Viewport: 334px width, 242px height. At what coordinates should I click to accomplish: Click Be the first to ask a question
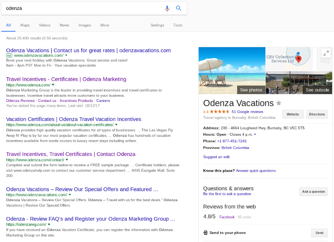[227, 194]
